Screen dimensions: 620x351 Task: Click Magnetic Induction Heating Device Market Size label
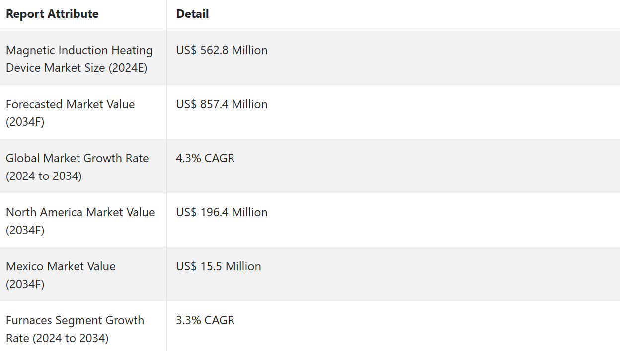79,59
